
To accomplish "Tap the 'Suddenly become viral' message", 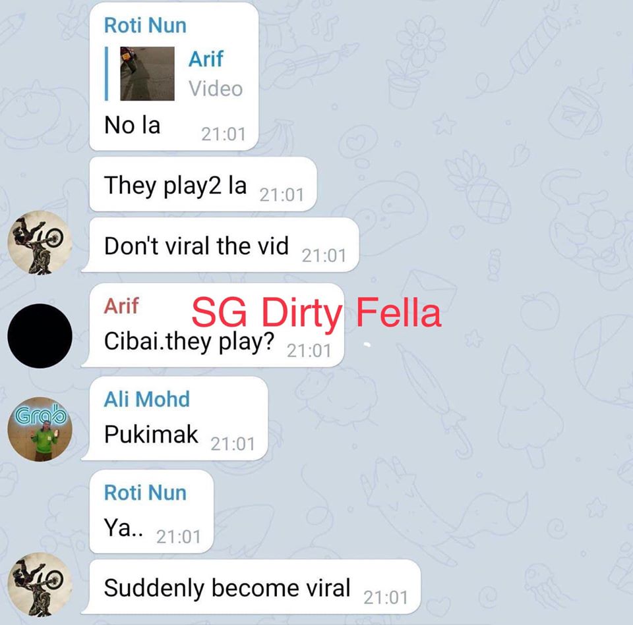I will click(251, 587).
